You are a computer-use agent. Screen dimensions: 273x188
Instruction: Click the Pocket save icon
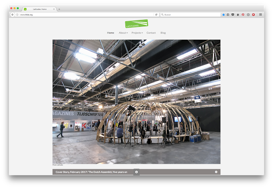pos(233,15)
